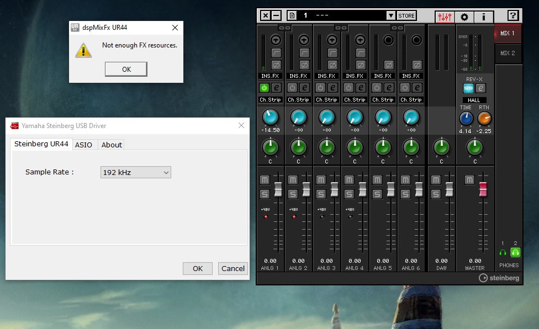Toggle the phase invert button on ANLG 6
Screen dimensions: 539x329
[417, 65]
